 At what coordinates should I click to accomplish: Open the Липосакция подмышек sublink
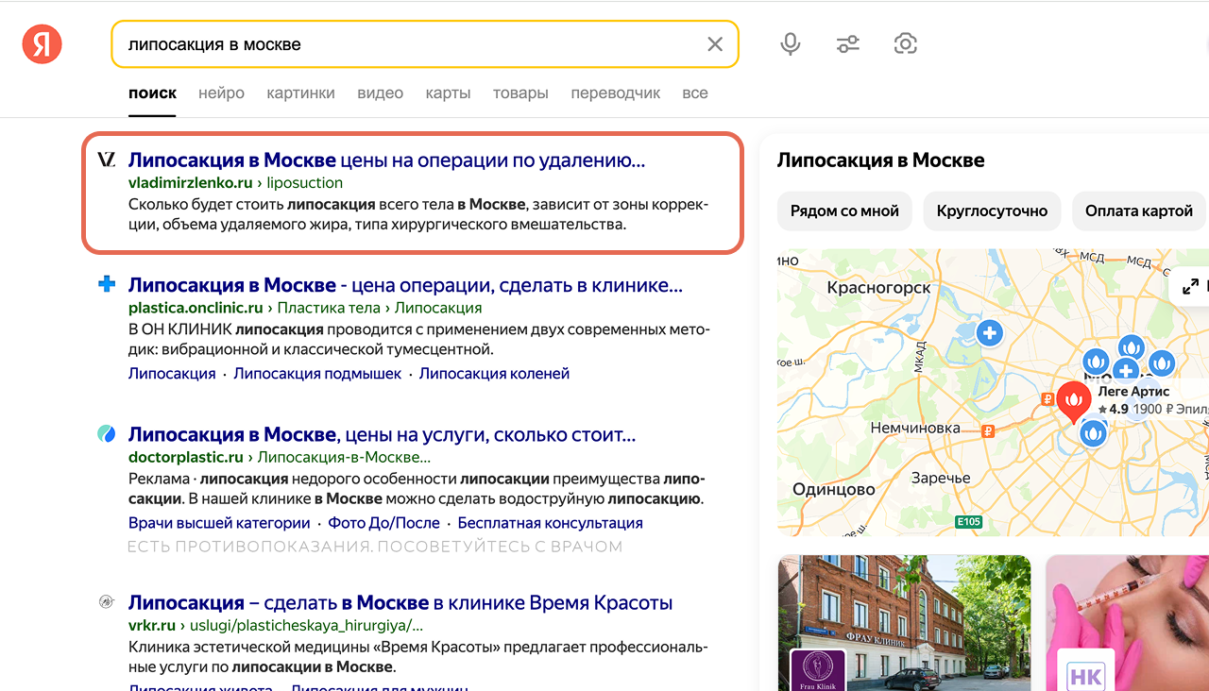click(317, 374)
